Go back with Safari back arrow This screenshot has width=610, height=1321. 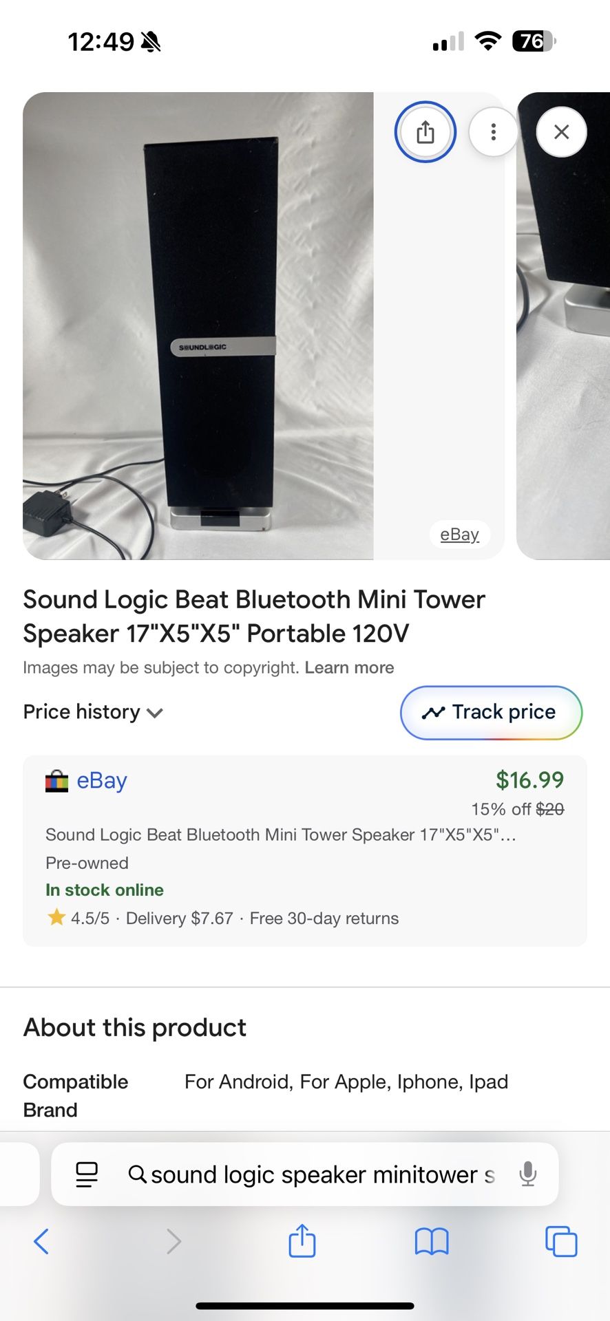tap(41, 1241)
